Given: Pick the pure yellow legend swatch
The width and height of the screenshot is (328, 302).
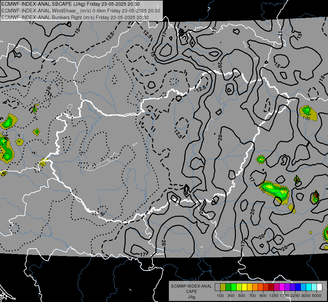Looking at the screenshot, I should click(244, 287).
